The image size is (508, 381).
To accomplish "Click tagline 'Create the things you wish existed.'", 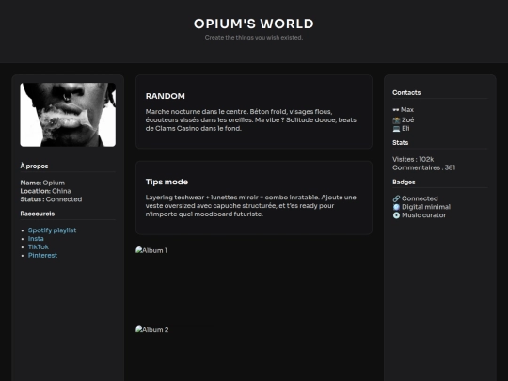I will coord(254,38).
